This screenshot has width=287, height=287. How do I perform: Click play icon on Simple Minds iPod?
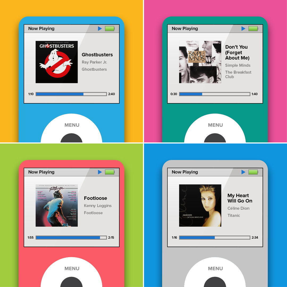point(243,28)
